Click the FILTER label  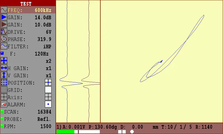18,47
